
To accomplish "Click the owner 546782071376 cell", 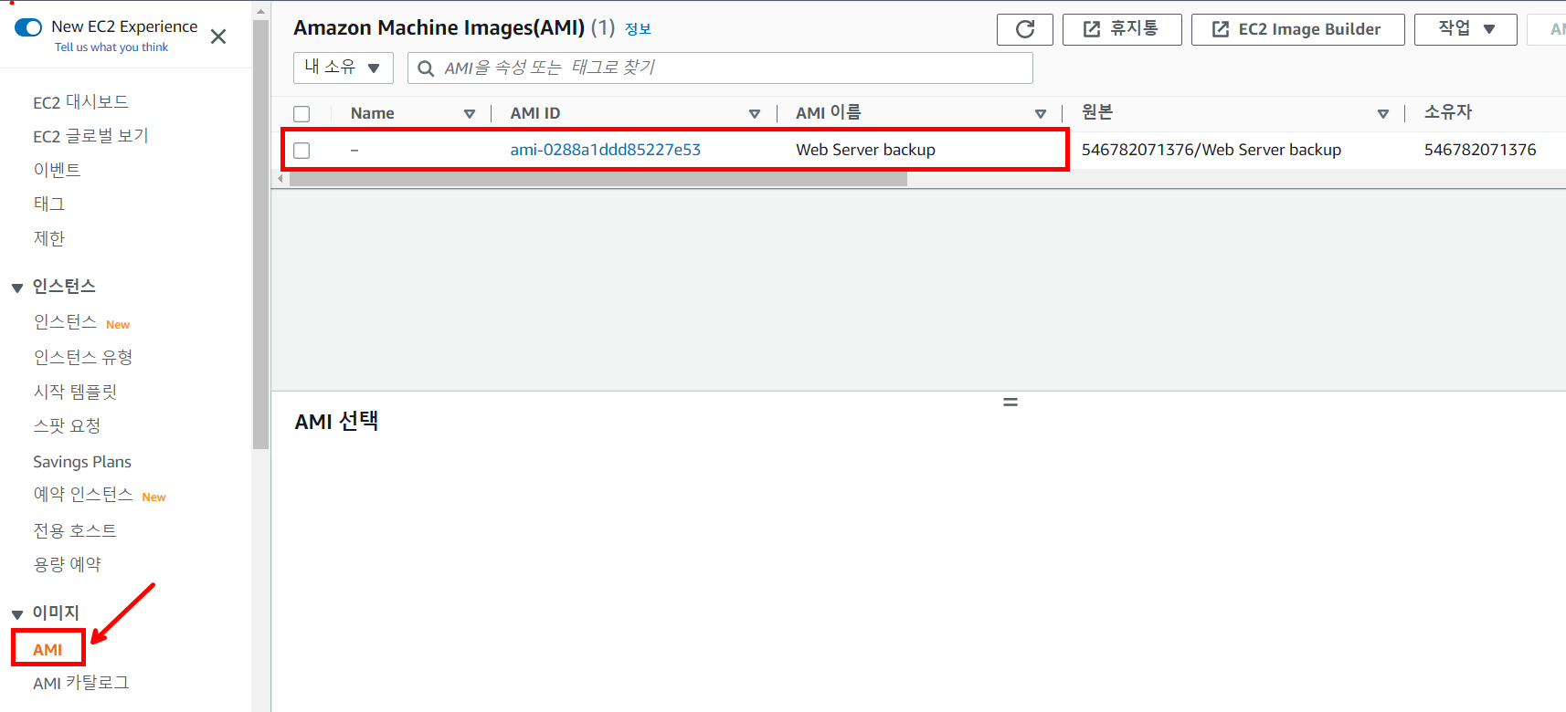I will tap(1480, 150).
